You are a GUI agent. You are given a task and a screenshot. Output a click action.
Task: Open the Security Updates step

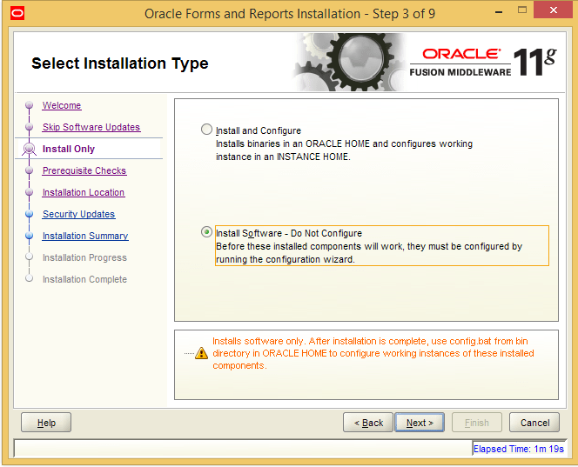click(x=78, y=214)
